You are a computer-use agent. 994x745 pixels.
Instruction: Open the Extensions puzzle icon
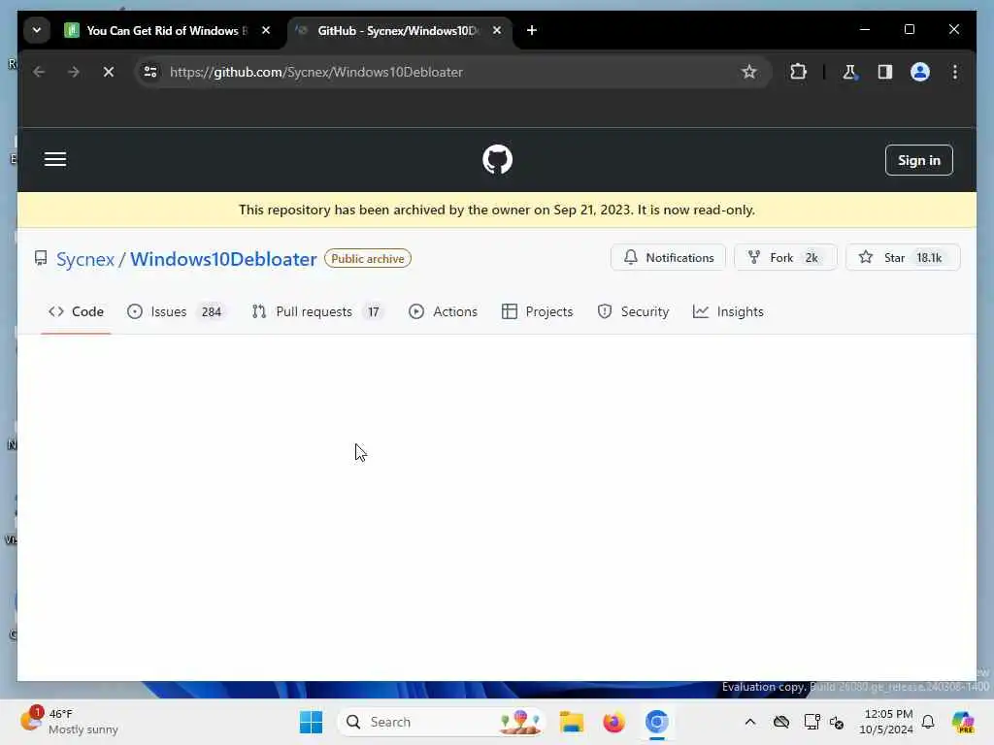(x=798, y=72)
